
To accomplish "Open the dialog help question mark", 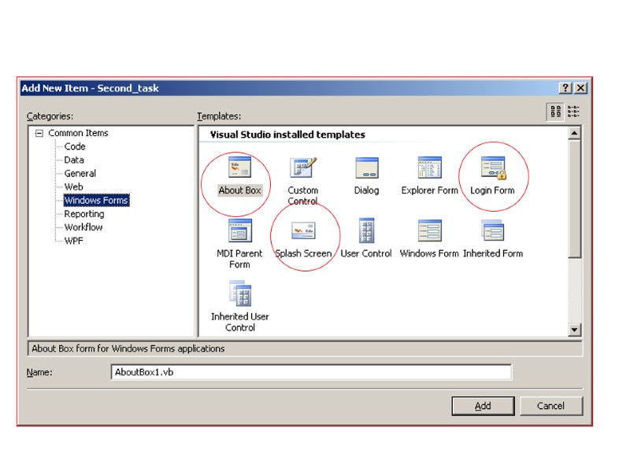I will coord(565,88).
